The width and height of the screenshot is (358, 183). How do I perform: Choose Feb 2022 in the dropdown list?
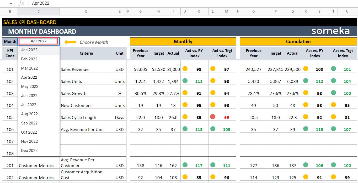pos(39,59)
